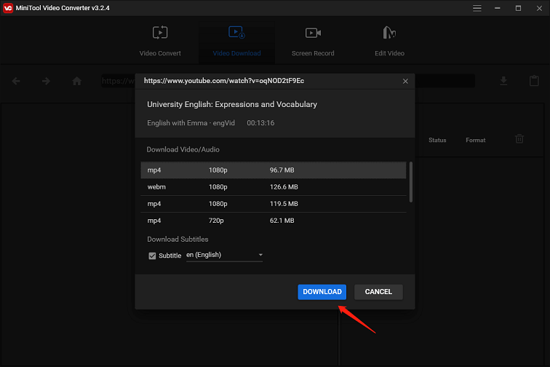The image size is (550, 367).
Task: Click the YouTube URL in dialog title
Action: (224, 81)
